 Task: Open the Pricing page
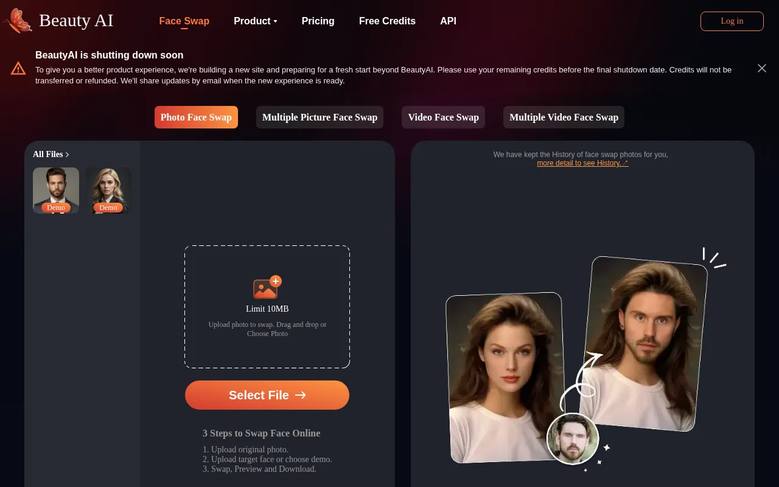(318, 21)
